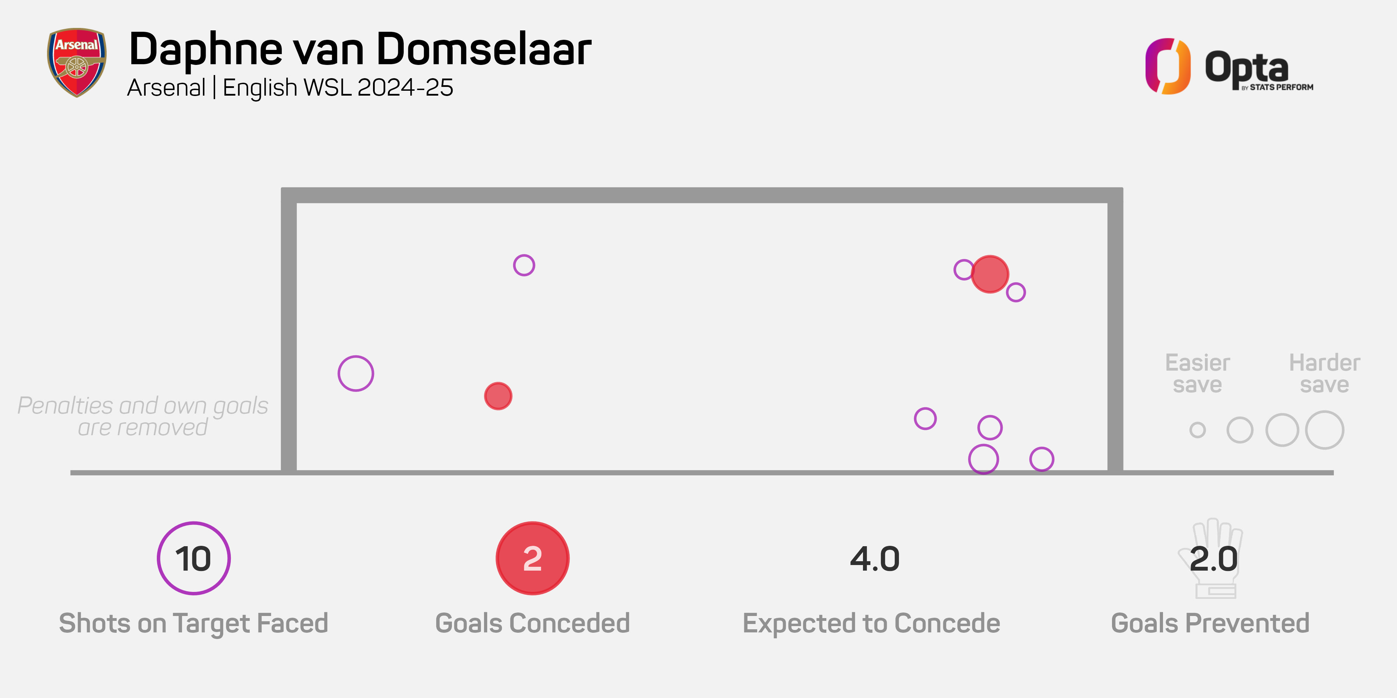
Task: Click the 4.0 expected goals value
Action: point(875,559)
